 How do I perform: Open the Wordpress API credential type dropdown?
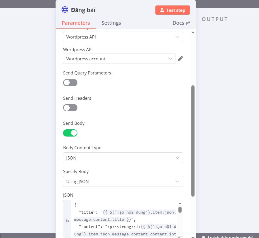123,37
